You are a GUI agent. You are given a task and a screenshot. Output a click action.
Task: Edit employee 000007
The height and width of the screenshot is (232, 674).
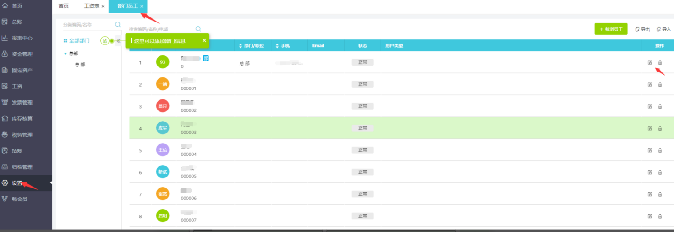click(x=650, y=216)
